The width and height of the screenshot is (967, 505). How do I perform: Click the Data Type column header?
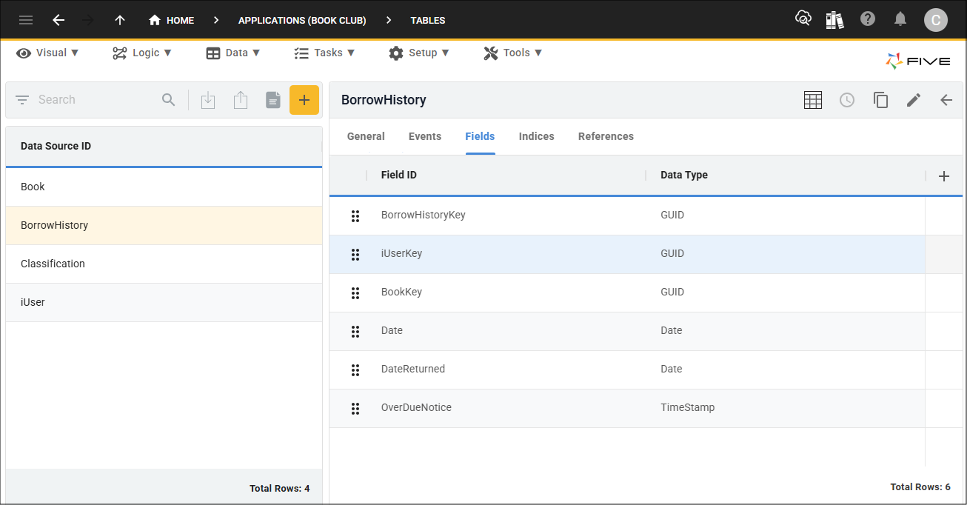tap(684, 175)
